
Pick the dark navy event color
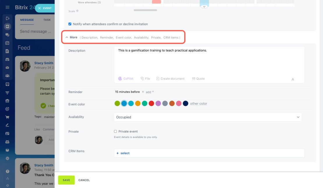tap(186, 103)
